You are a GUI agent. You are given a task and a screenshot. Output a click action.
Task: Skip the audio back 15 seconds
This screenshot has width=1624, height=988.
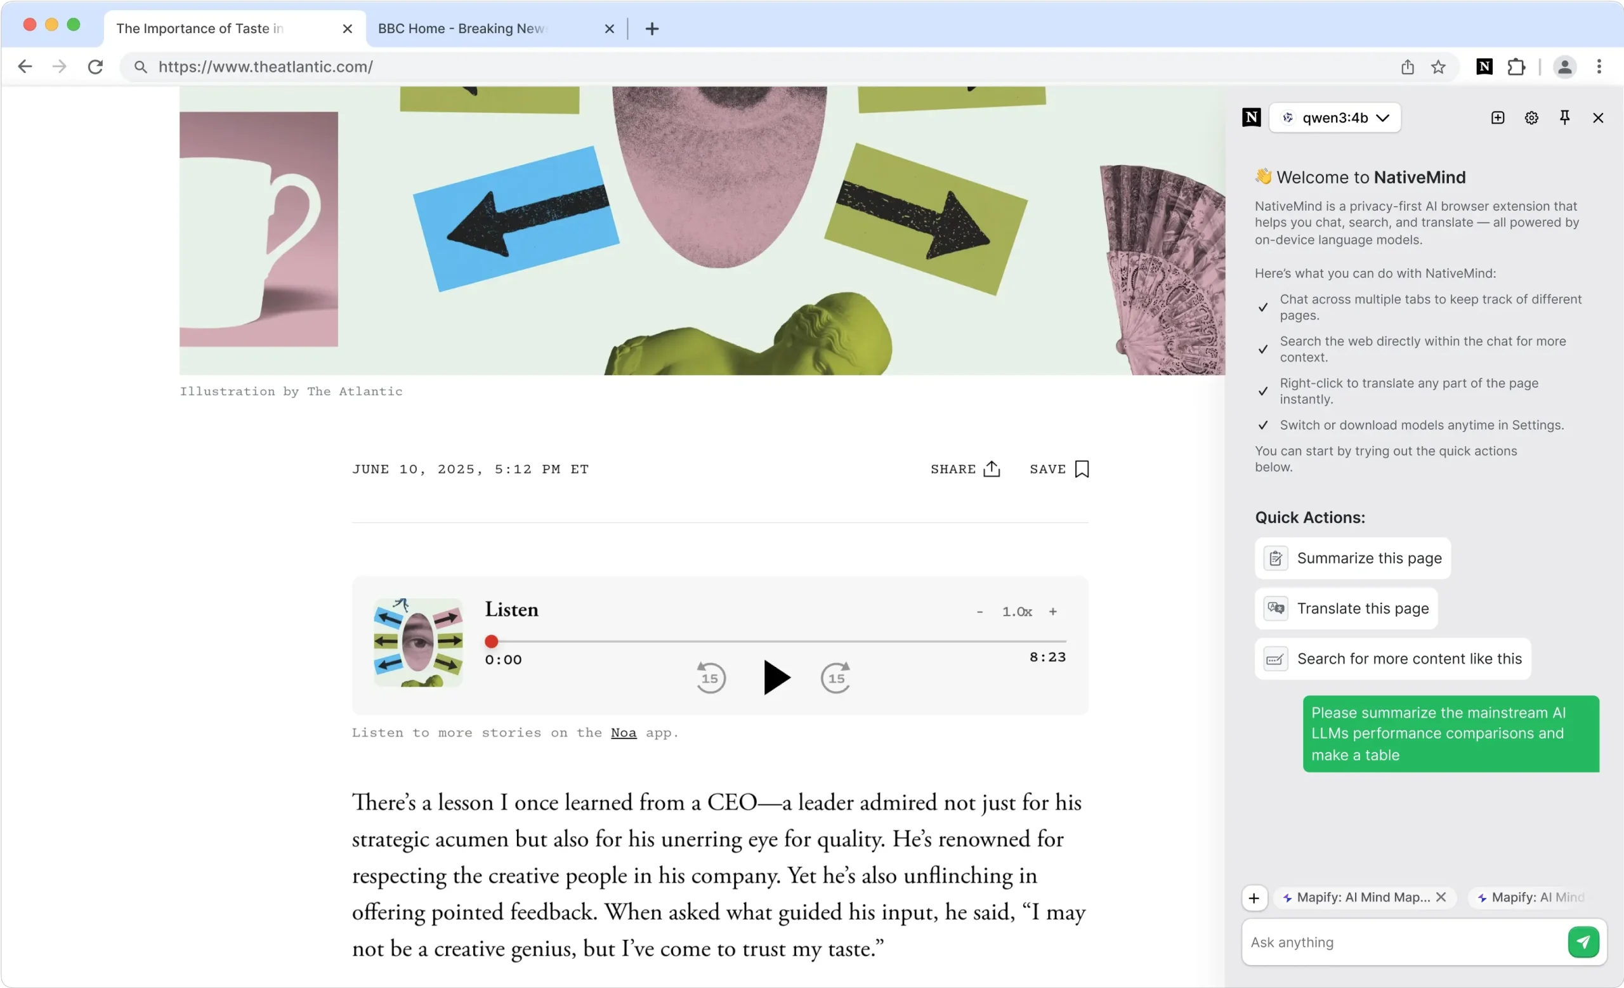(x=710, y=678)
